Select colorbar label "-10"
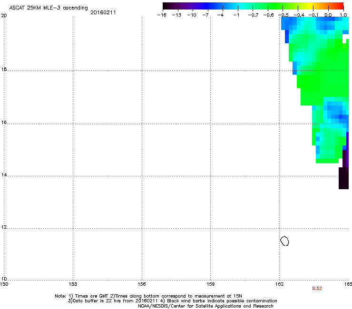 pos(192,15)
